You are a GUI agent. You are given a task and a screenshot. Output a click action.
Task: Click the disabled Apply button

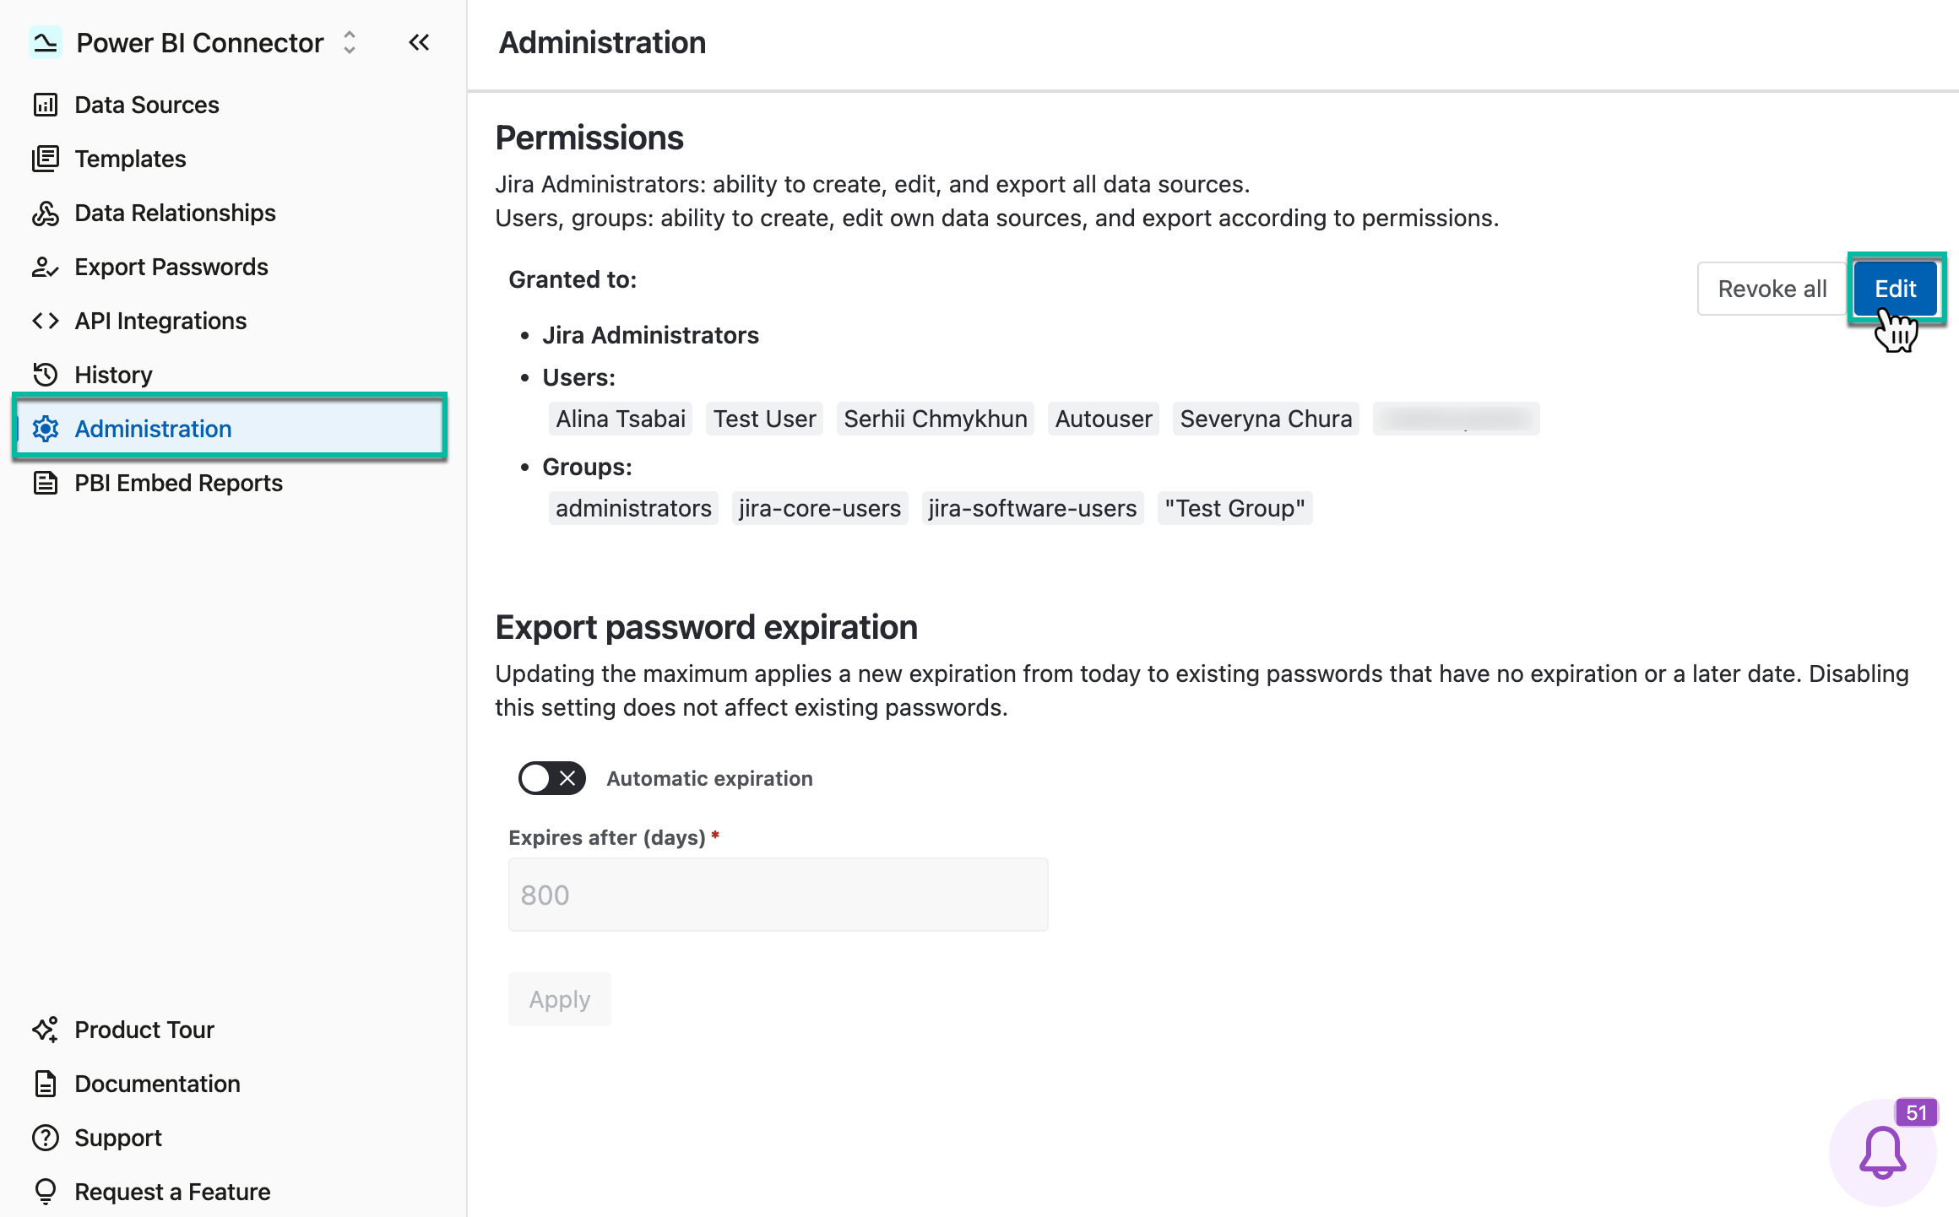pyautogui.click(x=560, y=999)
